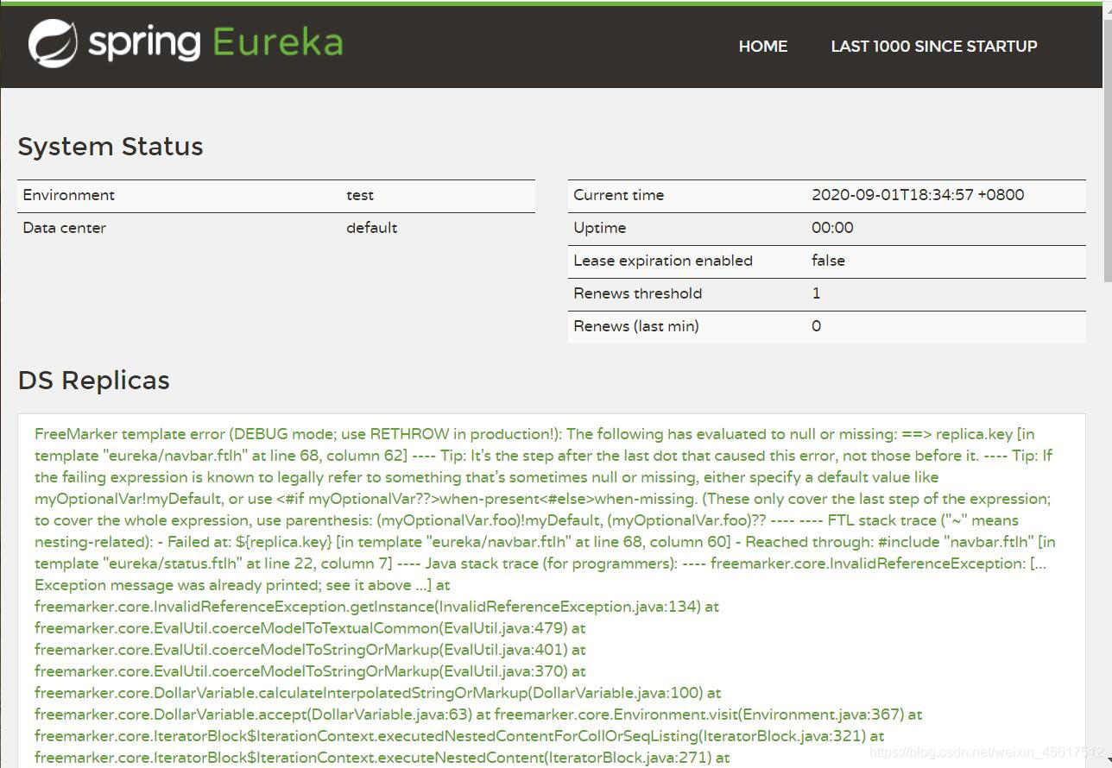Click the Renews (last min) label
1112x768 pixels.
(x=636, y=326)
